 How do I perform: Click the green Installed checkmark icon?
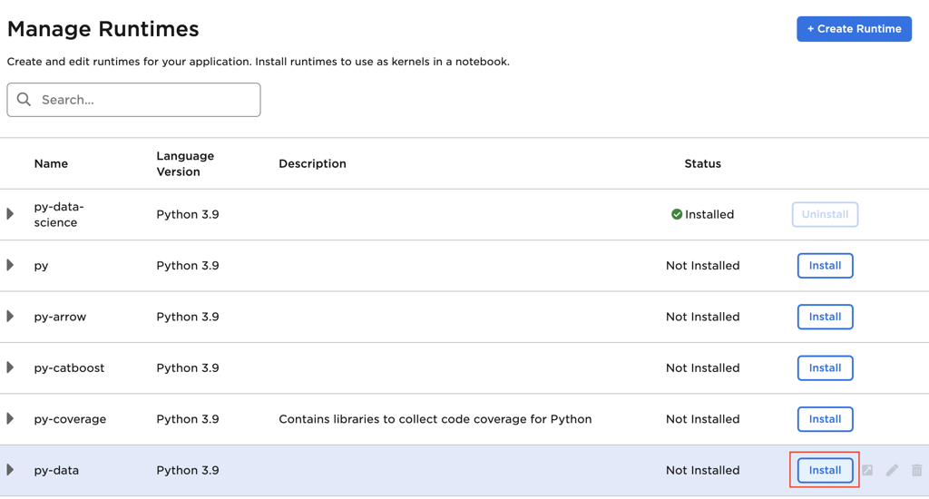676,214
